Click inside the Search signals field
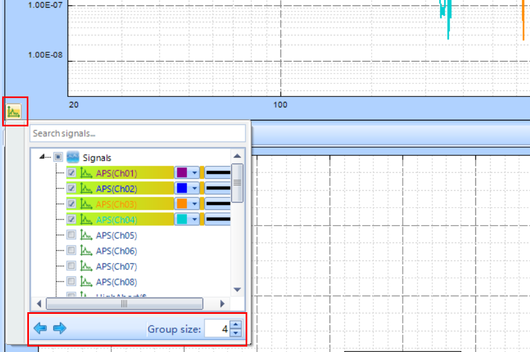The height and width of the screenshot is (352, 530). click(x=136, y=133)
